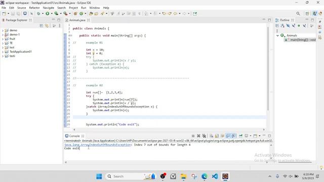324x182 pixels.
Task: Click the green Run button in toolbar
Action: [47, 14]
